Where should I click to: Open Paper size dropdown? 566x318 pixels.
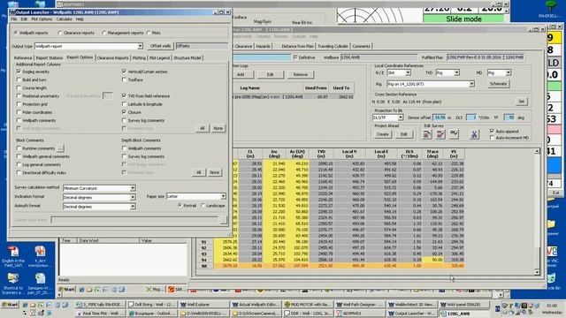(223, 196)
